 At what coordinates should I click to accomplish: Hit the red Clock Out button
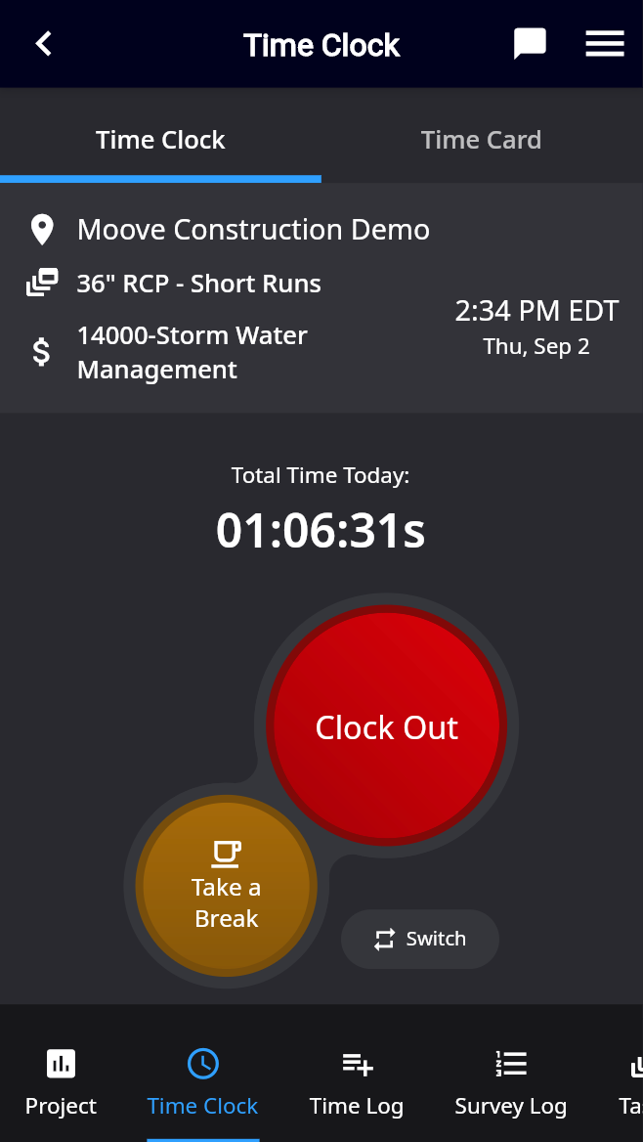click(387, 726)
